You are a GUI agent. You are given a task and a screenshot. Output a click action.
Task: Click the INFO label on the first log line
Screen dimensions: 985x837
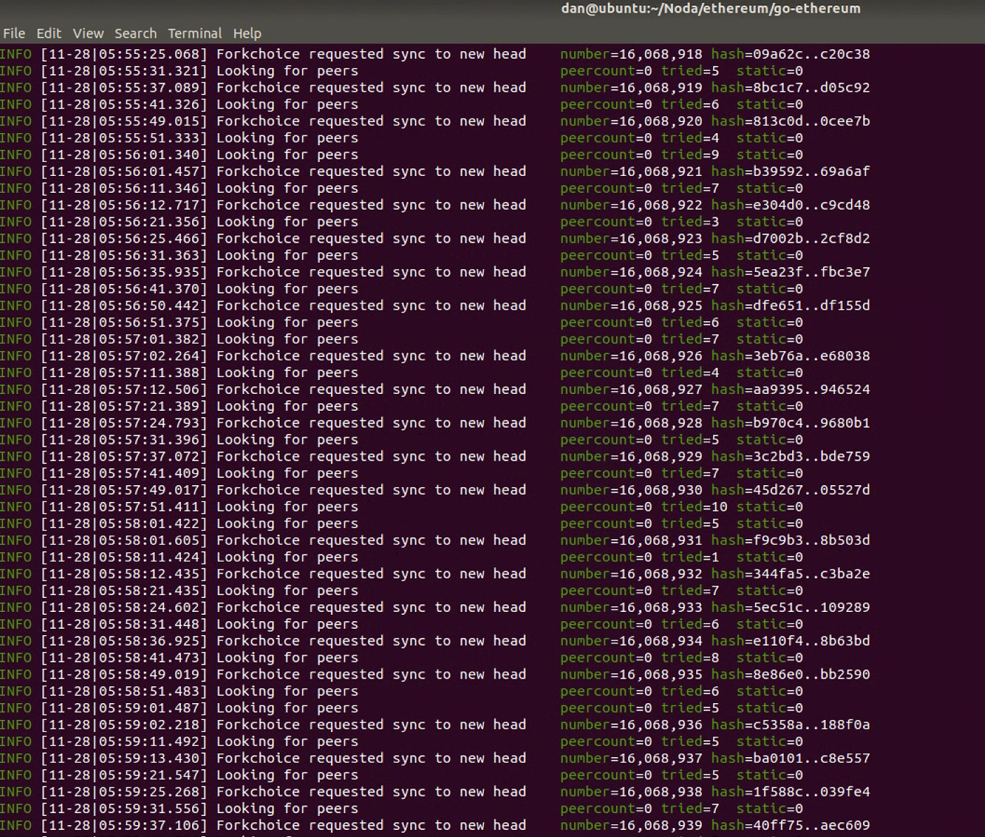15,53
